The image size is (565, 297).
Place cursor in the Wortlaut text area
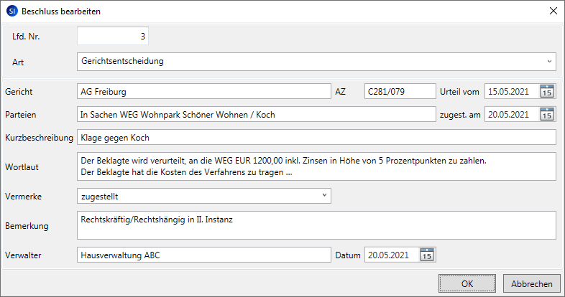point(316,166)
